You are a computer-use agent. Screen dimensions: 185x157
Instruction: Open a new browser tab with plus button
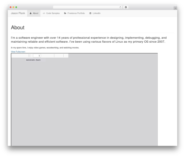[175, 8]
